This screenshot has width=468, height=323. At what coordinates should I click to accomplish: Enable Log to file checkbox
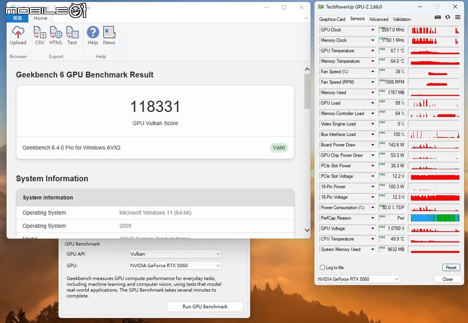click(322, 268)
